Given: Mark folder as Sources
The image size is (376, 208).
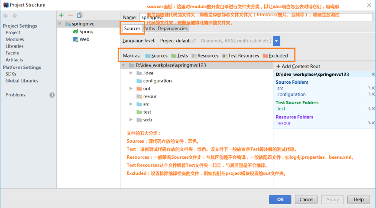Looking at the screenshot, I should (x=156, y=56).
